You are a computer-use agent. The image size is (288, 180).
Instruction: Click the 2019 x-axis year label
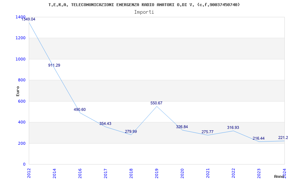click(x=157, y=173)
